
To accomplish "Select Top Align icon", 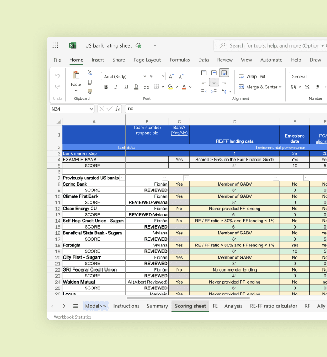I will (x=204, y=73).
